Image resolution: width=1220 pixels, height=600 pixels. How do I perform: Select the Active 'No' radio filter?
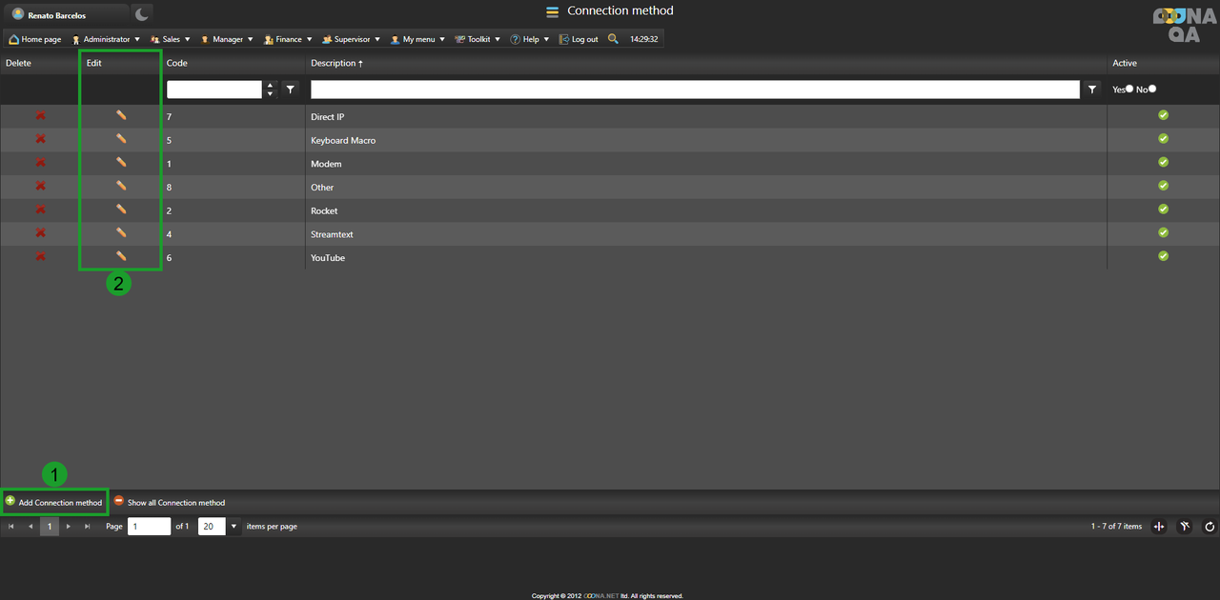click(x=1152, y=90)
